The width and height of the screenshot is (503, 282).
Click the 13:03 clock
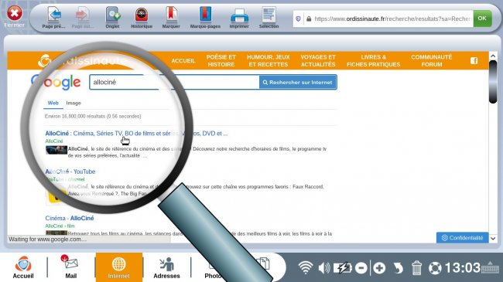pos(462,268)
